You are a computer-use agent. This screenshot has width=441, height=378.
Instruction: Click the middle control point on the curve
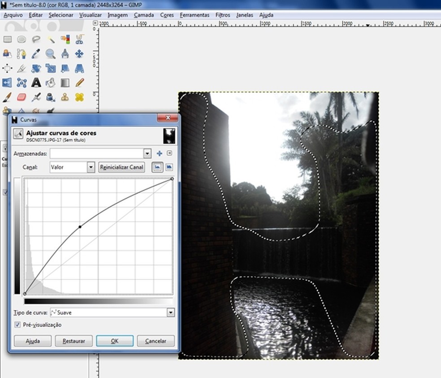coord(80,227)
